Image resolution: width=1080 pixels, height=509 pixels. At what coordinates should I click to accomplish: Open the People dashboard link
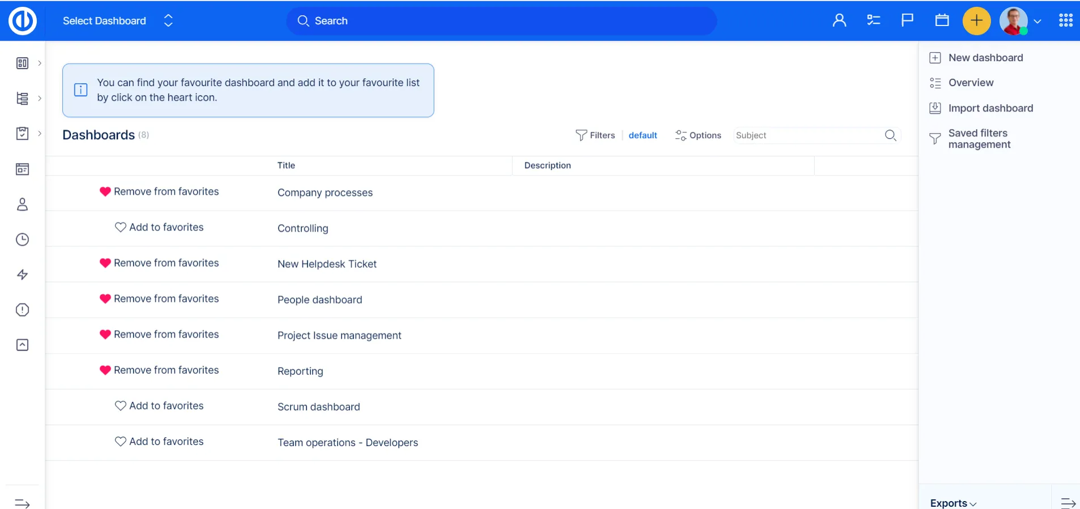coord(320,300)
